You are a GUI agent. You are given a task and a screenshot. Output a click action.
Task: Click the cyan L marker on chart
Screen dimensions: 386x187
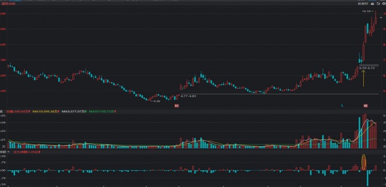[342, 106]
